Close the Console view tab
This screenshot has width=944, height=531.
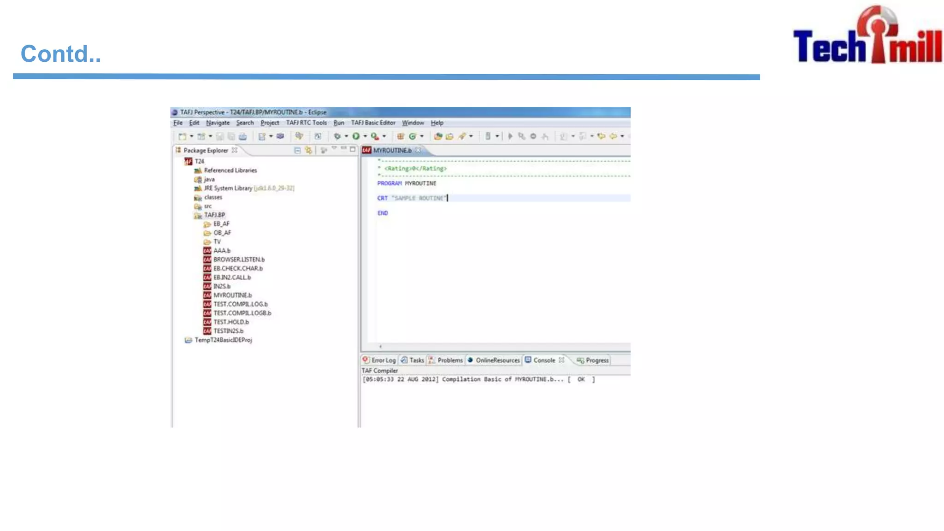(561, 360)
